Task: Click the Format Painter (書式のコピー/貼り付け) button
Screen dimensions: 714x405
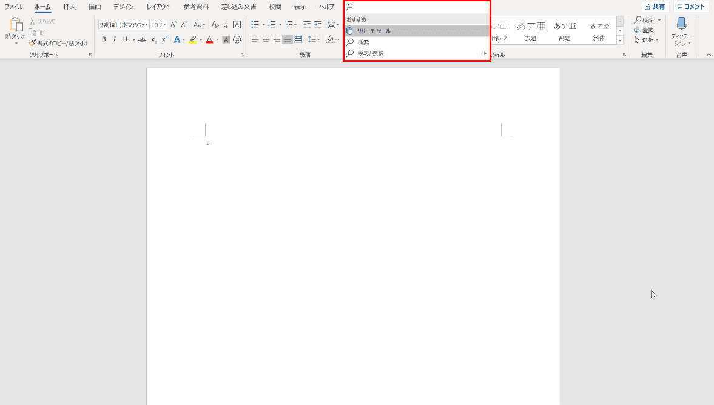Action: (x=58, y=43)
